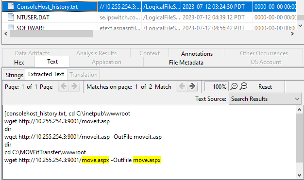Select the ConsoleHost_history.txt file name
Screen dimensions: 304x180
47,7
